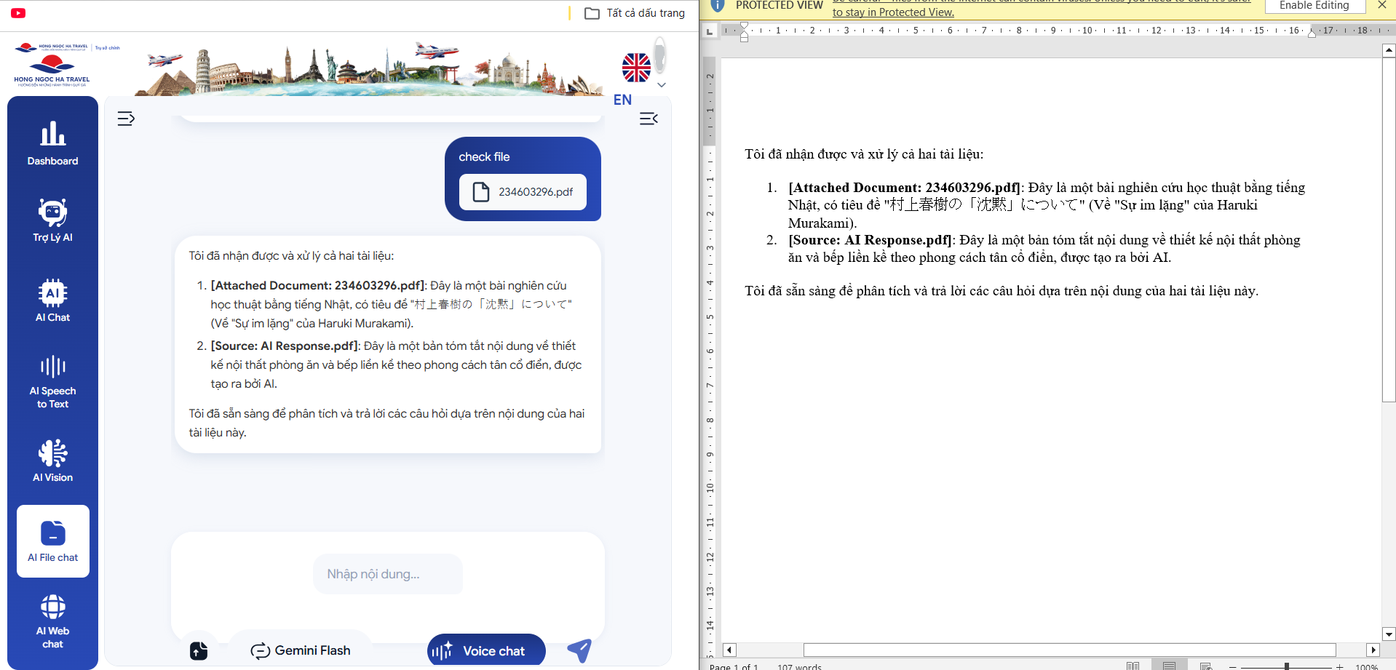Toggle the left sidebar menu icon
Viewport: 1396px width, 670px height.
click(126, 119)
